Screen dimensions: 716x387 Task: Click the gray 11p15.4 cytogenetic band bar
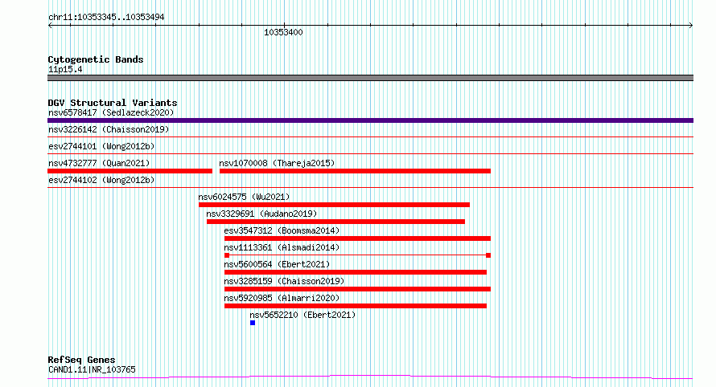(370, 78)
